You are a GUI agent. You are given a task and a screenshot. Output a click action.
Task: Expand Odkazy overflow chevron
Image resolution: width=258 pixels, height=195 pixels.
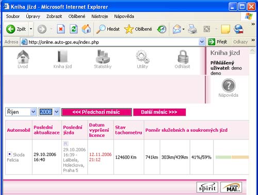(253, 40)
